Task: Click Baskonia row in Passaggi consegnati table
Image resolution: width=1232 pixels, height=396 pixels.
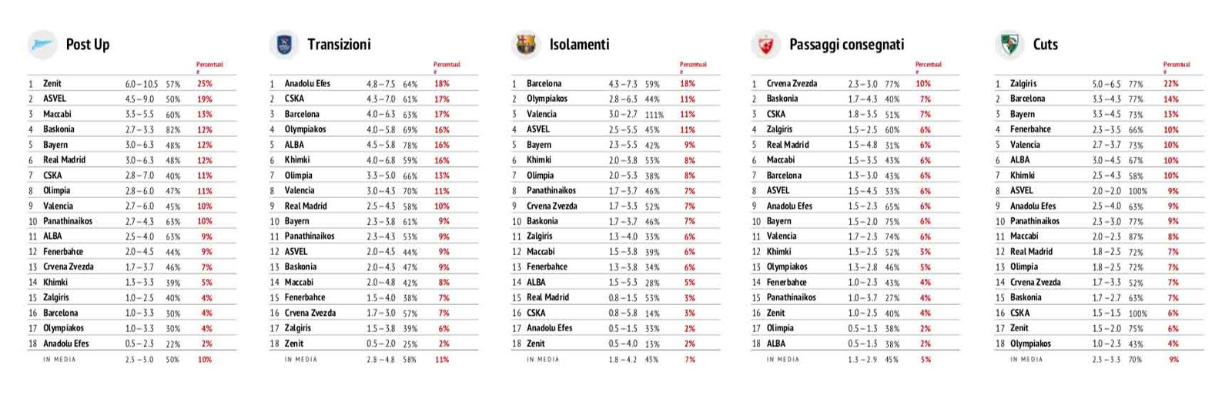Action: pyautogui.click(x=855, y=99)
